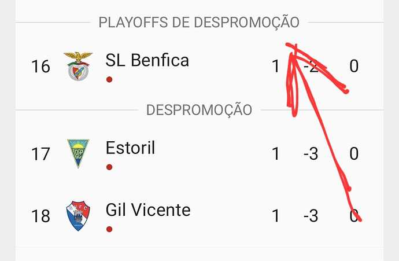The width and height of the screenshot is (399, 261).
Task: Select position number 16 row
Action: 199,66
